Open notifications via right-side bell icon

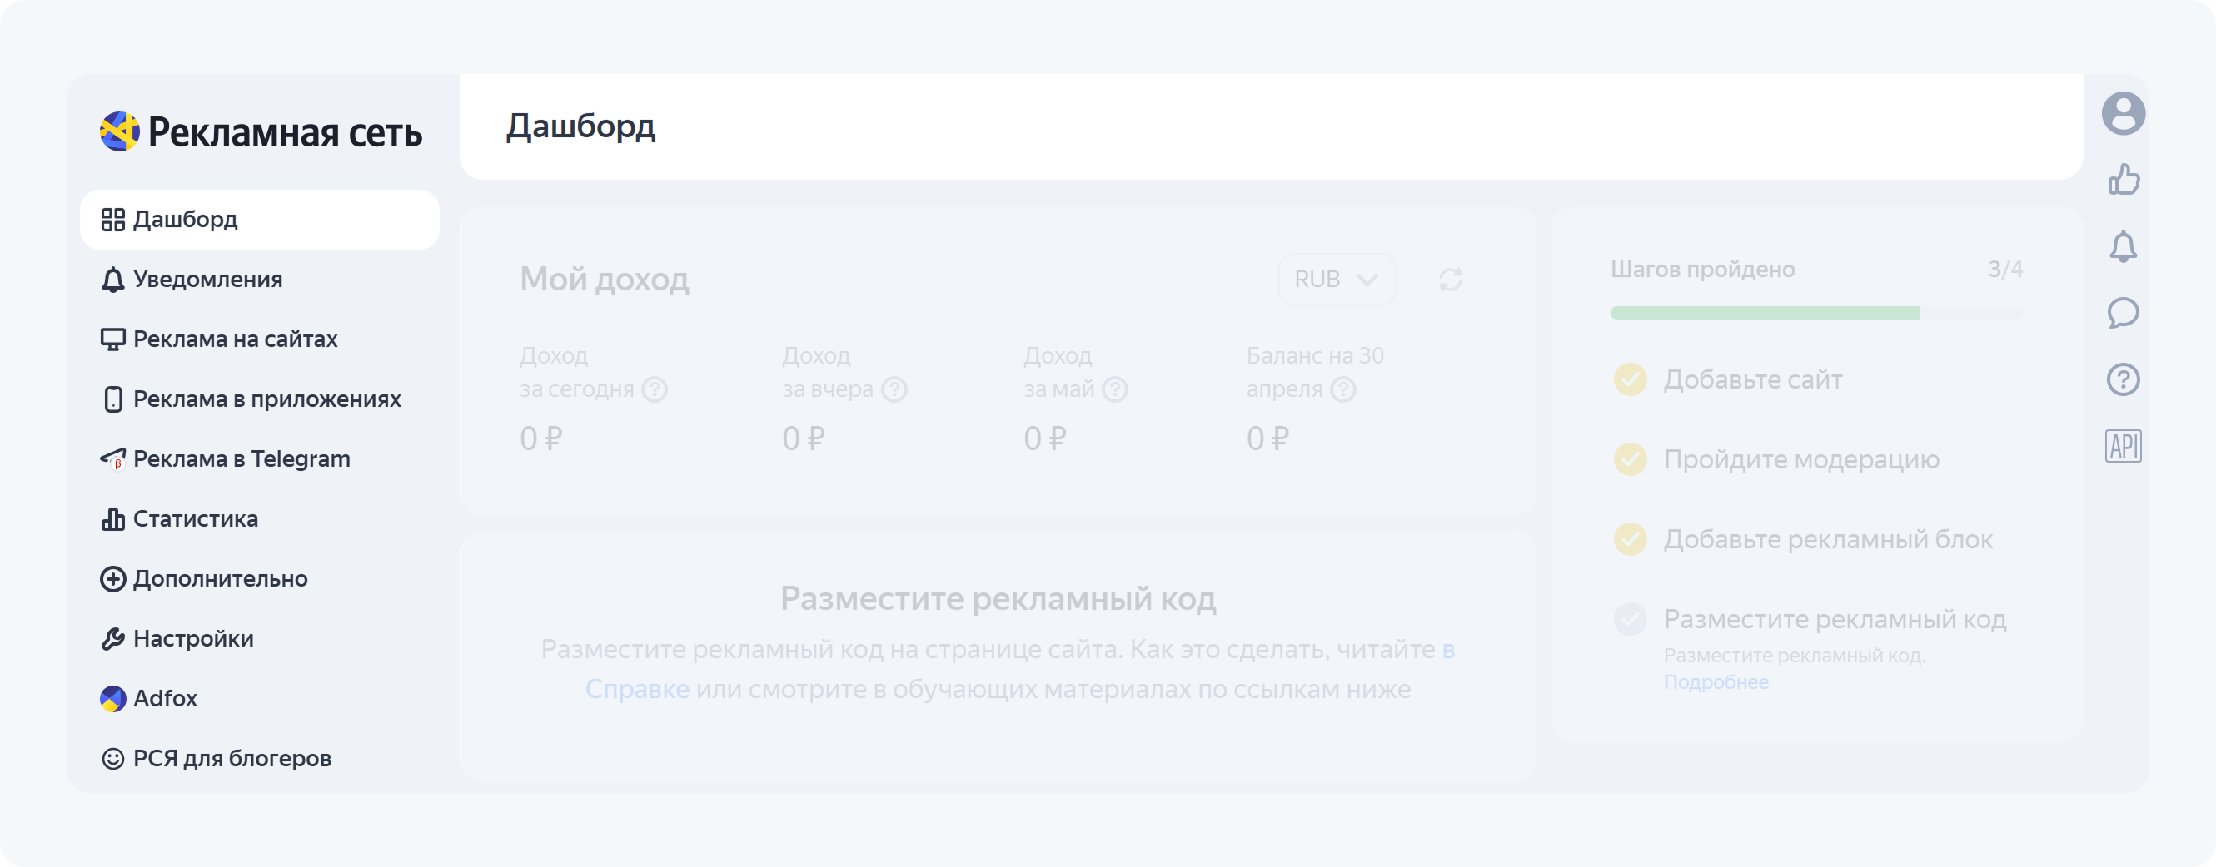click(x=2123, y=246)
